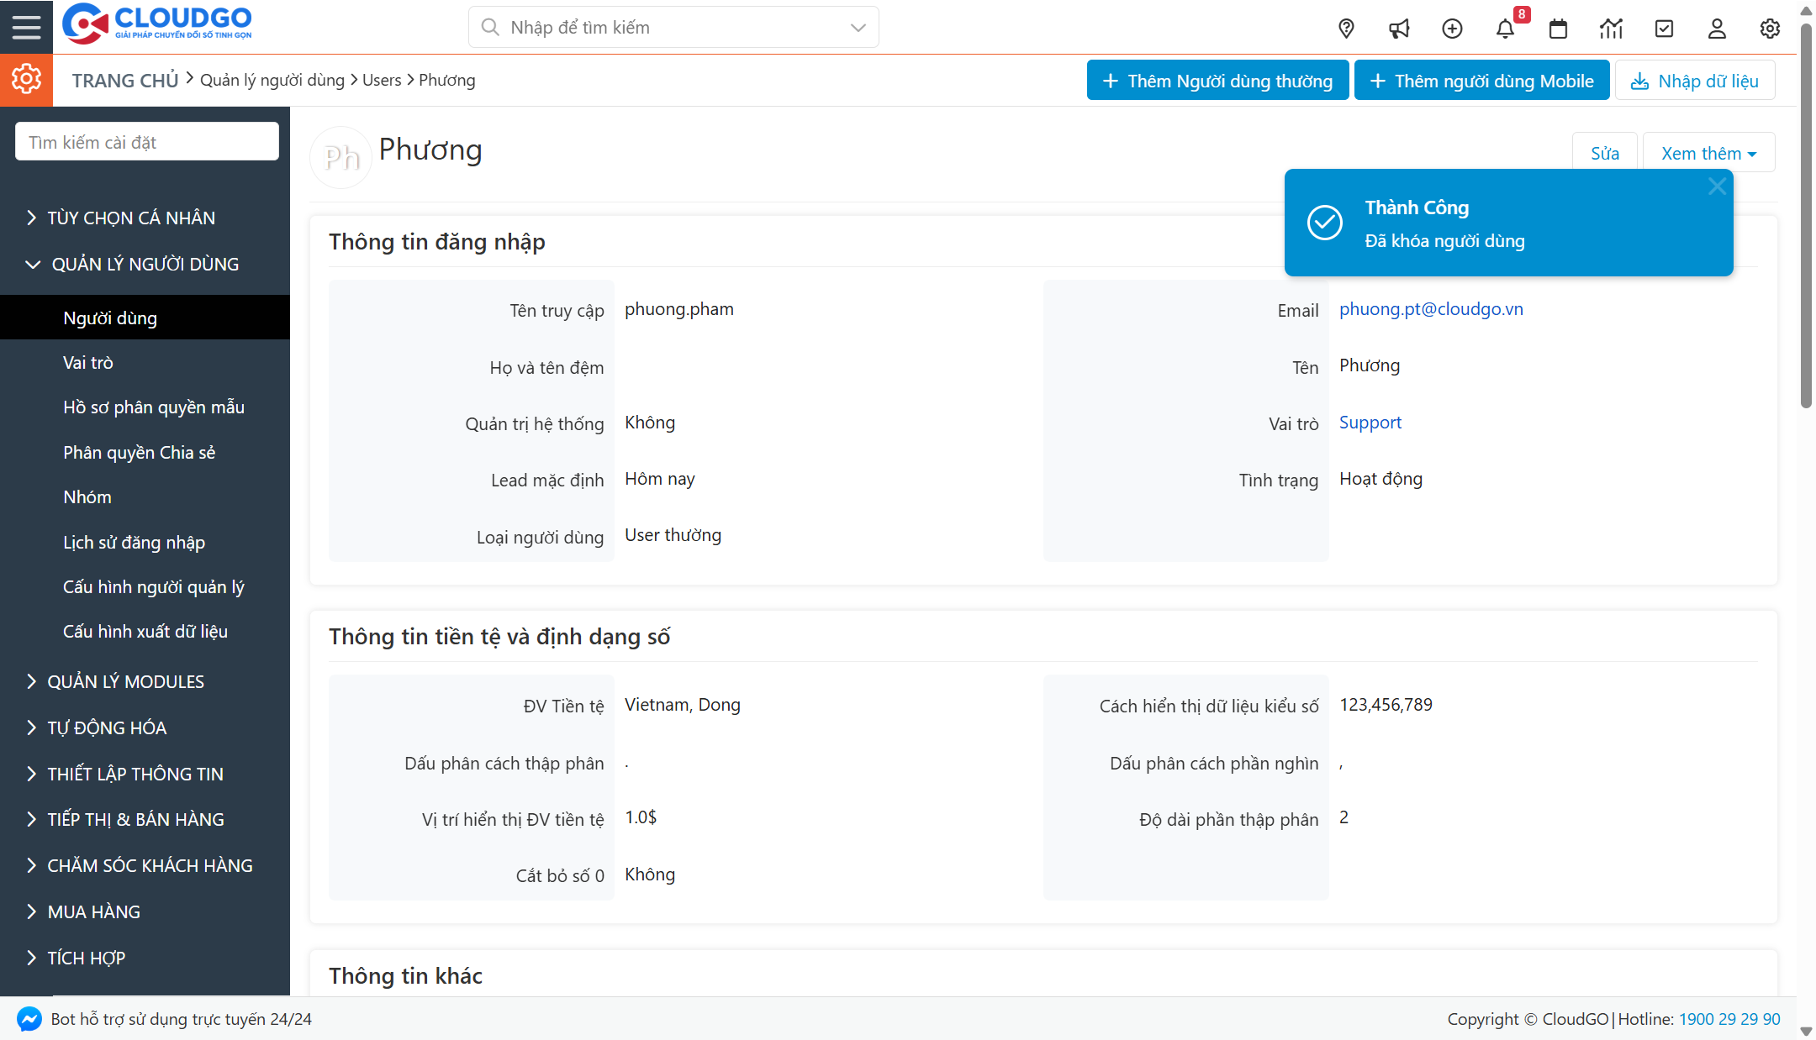Collapse the QUẢN LÝ NGƯỜI DÙNG section
The height and width of the screenshot is (1040, 1816).
pos(145,264)
